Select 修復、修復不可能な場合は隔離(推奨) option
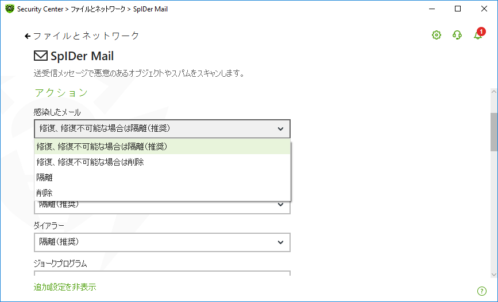The height and width of the screenshot is (302, 498). pos(162,147)
